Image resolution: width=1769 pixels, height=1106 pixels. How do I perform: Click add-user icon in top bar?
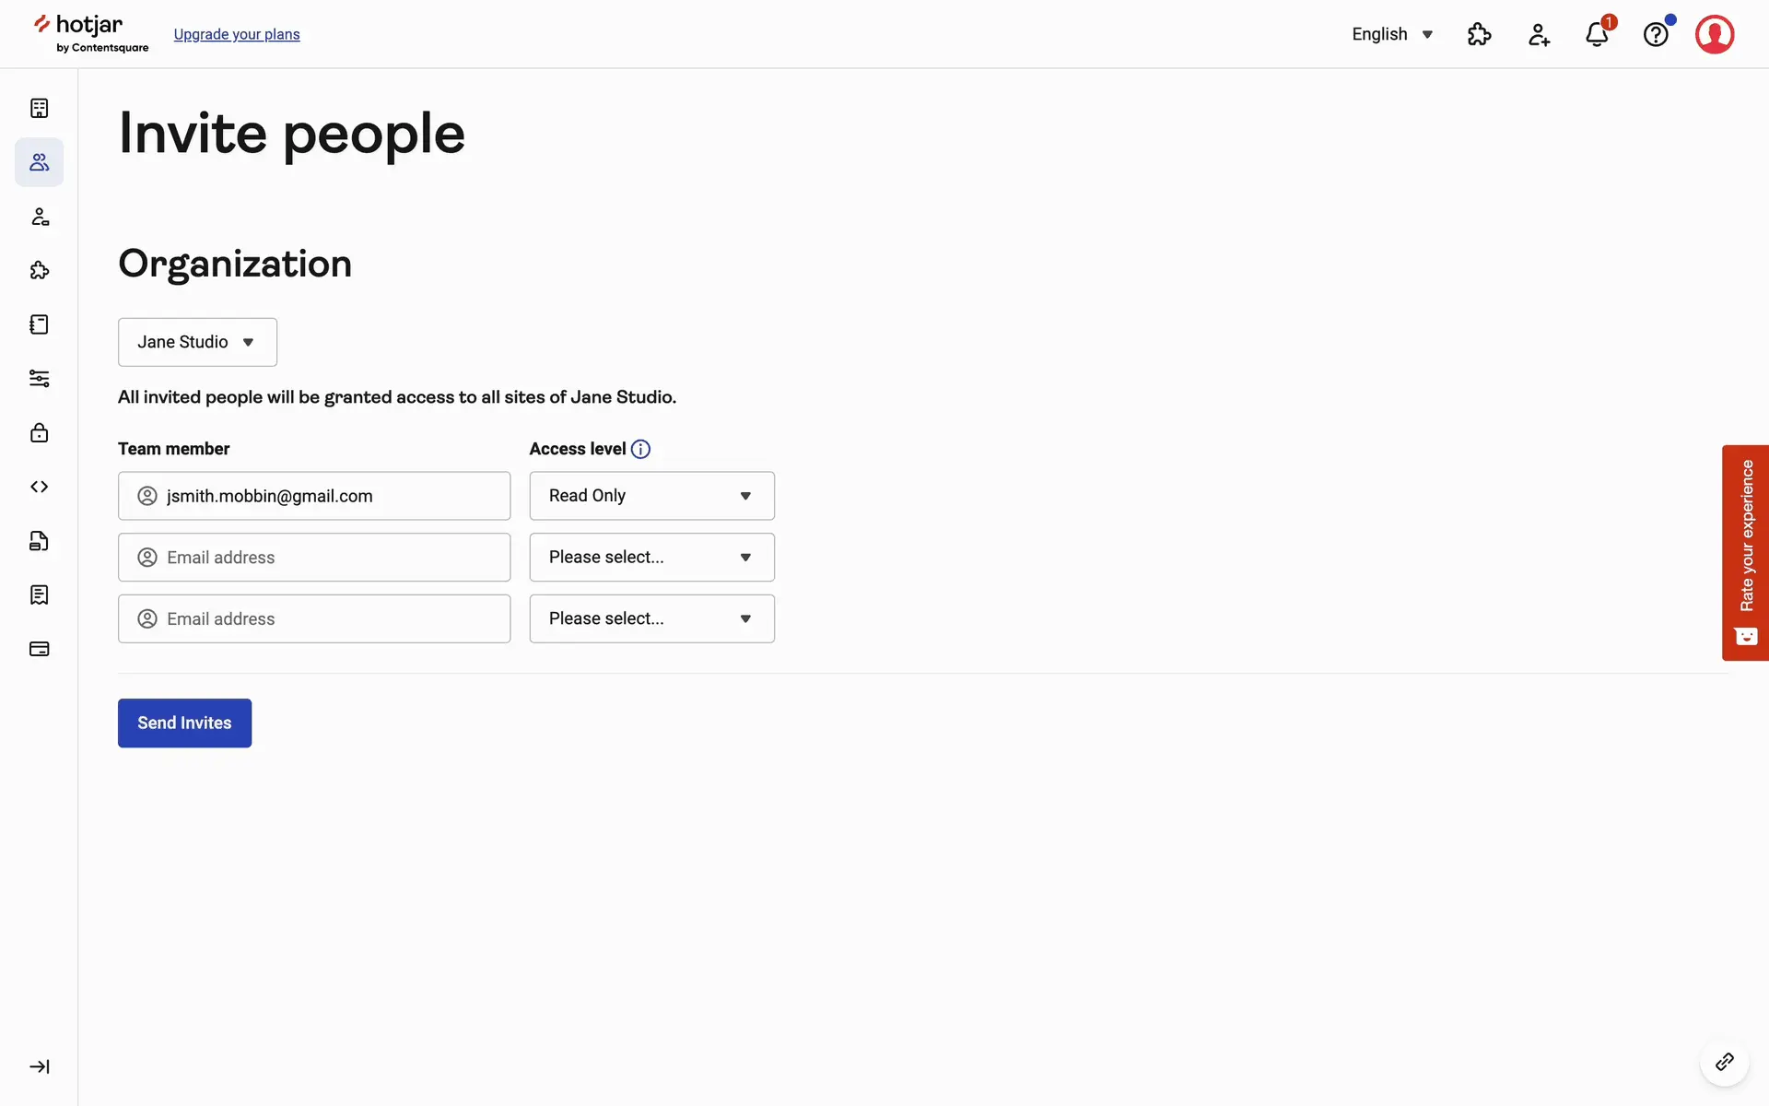pos(1539,35)
